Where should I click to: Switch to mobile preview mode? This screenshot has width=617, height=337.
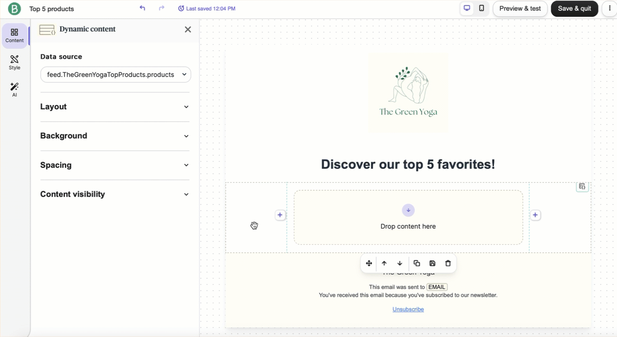click(482, 8)
